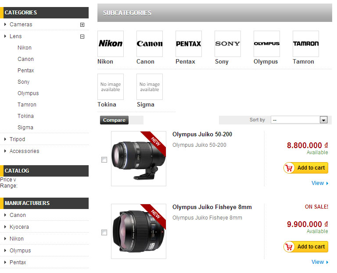Viewport: 337px width, 273px height.
Task: Click Tamron subcategory text label
Action: point(304,62)
